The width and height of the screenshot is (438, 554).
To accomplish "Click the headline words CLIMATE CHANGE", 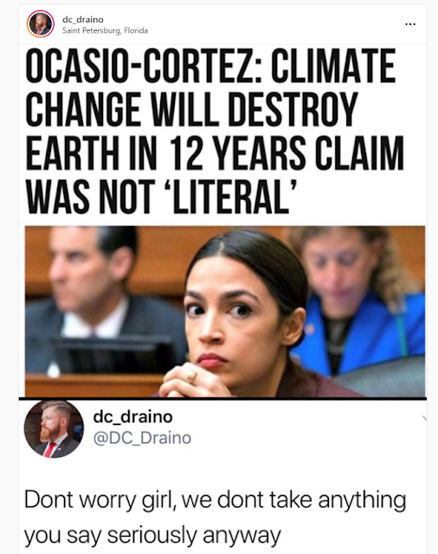I will (x=210, y=87).
